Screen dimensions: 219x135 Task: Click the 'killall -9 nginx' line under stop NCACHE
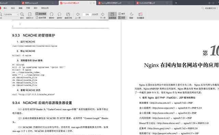22,56
